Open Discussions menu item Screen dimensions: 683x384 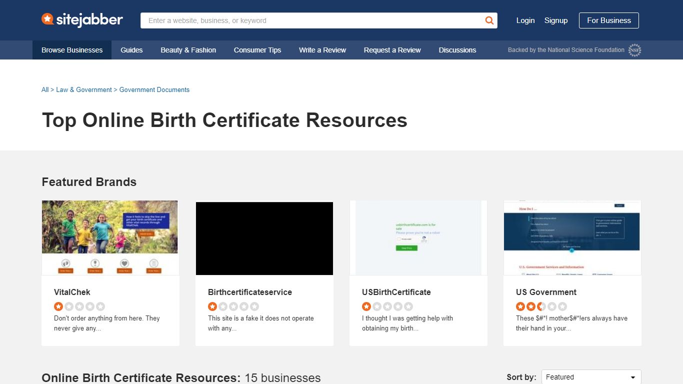tap(457, 50)
